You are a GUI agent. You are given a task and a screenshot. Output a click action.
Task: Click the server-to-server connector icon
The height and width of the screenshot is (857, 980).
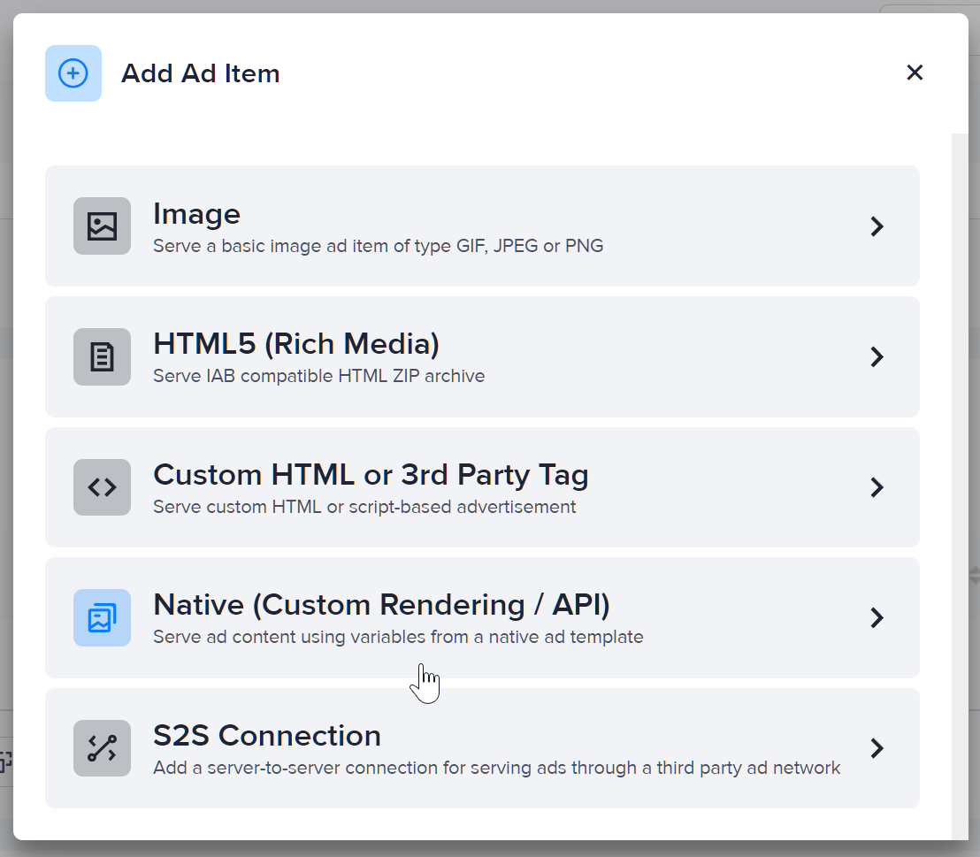coord(102,748)
